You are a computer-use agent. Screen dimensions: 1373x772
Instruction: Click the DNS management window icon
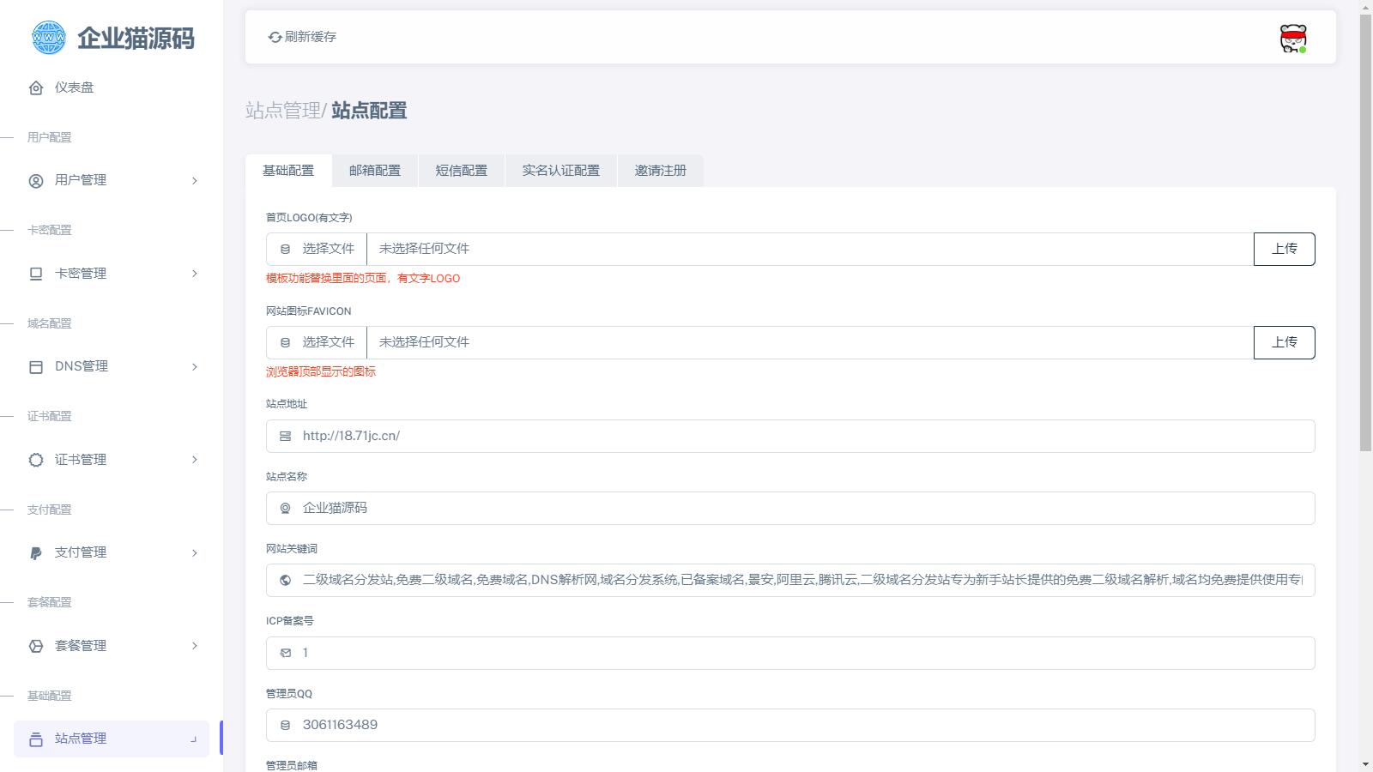tap(36, 367)
